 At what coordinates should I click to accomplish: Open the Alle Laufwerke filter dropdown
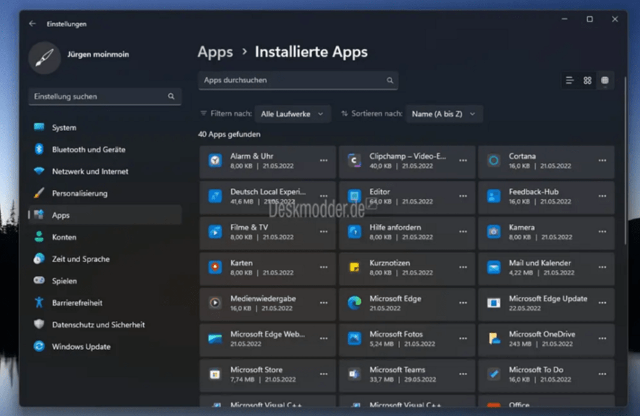(292, 114)
